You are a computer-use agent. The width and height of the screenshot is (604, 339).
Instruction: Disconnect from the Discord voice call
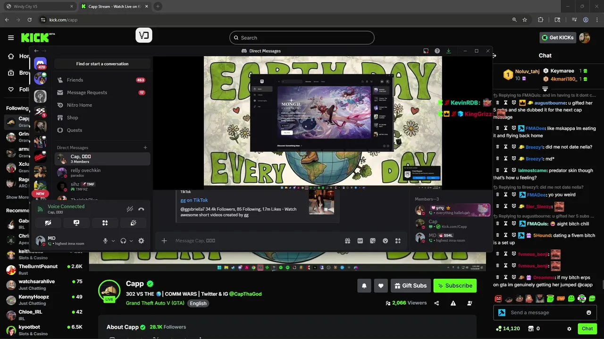[141, 209]
